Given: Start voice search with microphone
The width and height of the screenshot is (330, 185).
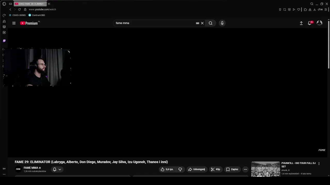Looking at the screenshot, I should pyautogui.click(x=222, y=23).
